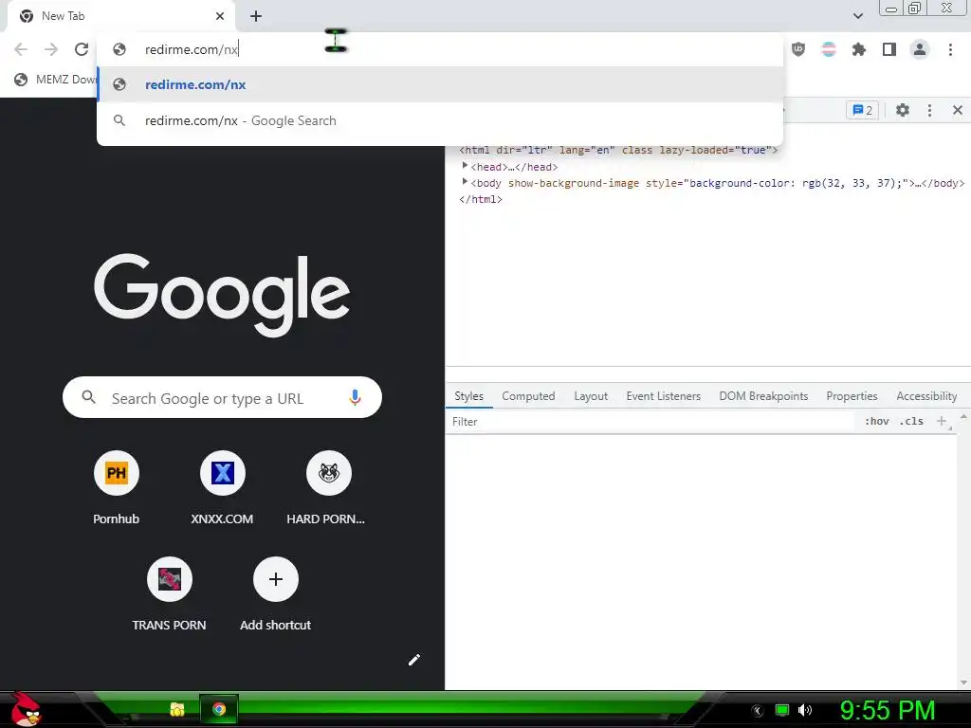971x728 pixels.
Task: Switch to the Computed tab
Action: pos(528,396)
